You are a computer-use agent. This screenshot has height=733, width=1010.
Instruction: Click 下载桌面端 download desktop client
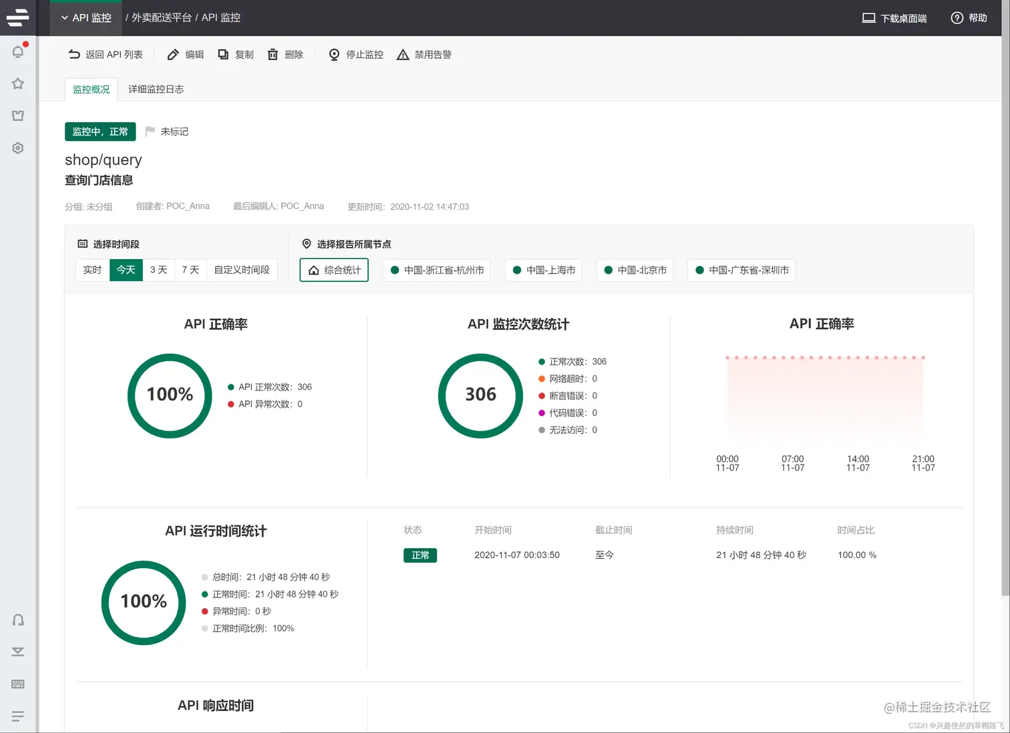pos(894,18)
